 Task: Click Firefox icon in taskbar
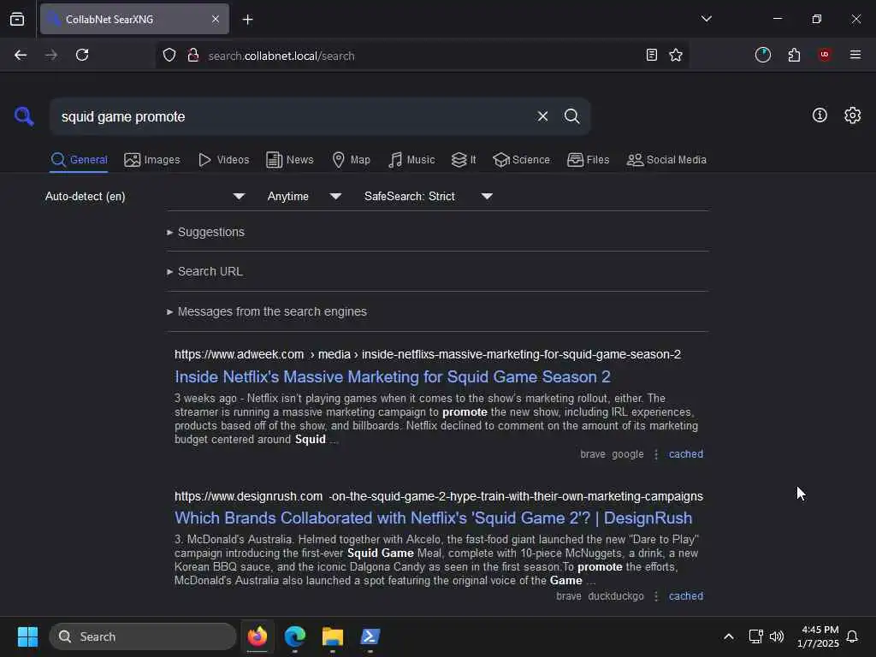click(x=257, y=636)
